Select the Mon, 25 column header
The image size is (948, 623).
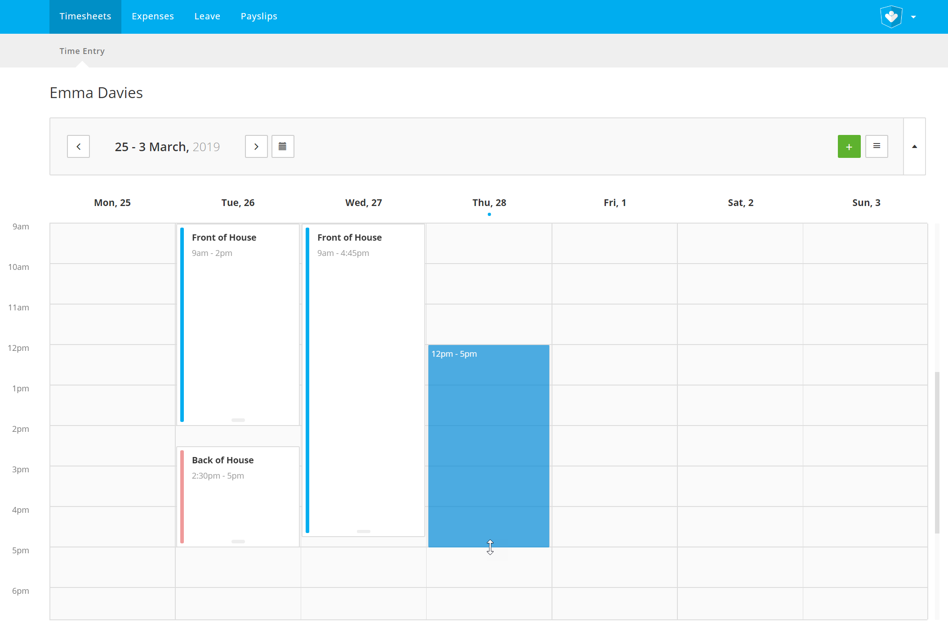point(112,203)
